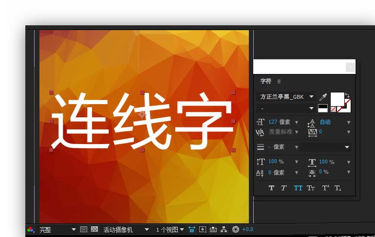Click the Fast Previews lightning icon
Viewport: 375px width, 237px height.
tap(203, 229)
